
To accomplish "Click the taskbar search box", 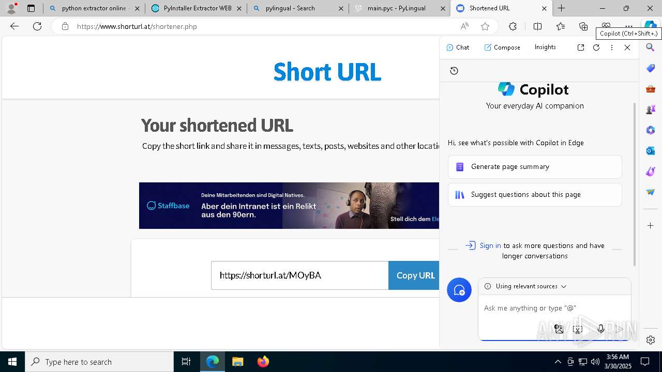I will pos(99,362).
